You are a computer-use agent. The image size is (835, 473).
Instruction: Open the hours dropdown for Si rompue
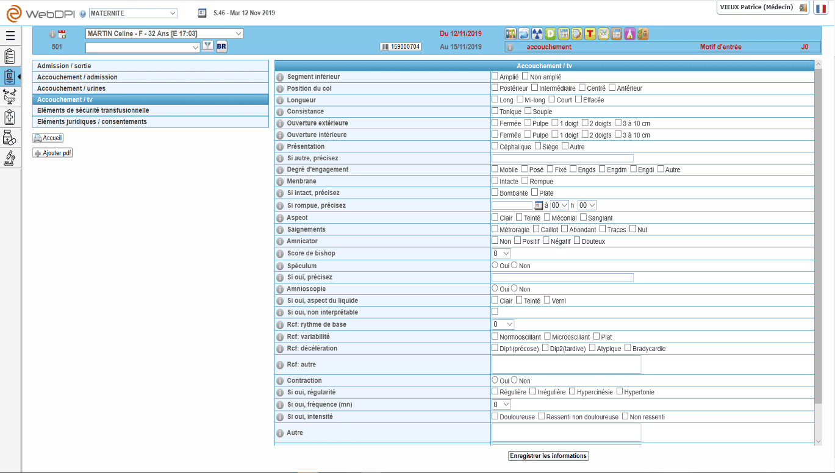(x=559, y=205)
